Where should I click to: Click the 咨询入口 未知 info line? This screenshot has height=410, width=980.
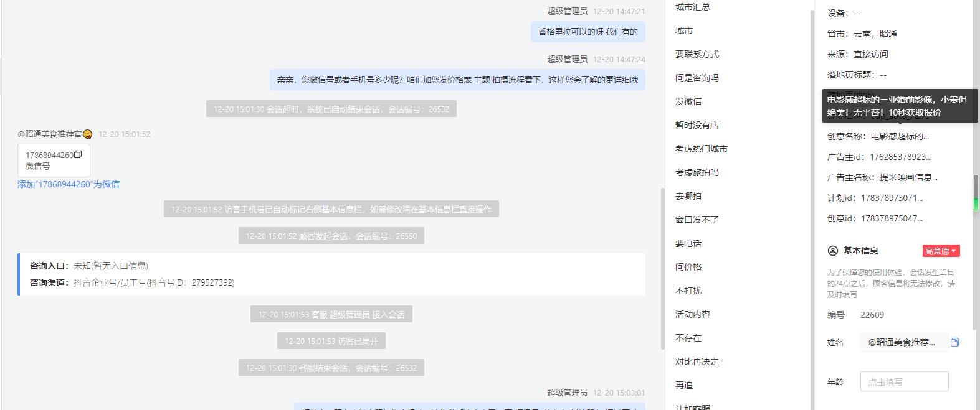pyautogui.click(x=89, y=266)
